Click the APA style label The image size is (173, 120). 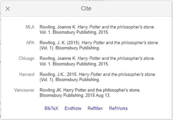tap(30, 43)
